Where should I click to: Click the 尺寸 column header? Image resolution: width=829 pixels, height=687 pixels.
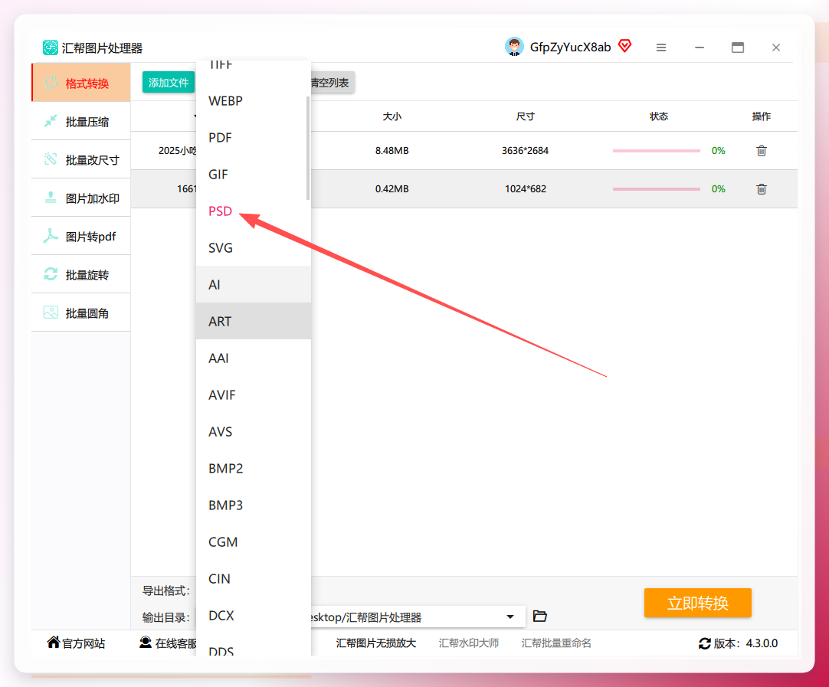[x=525, y=116]
